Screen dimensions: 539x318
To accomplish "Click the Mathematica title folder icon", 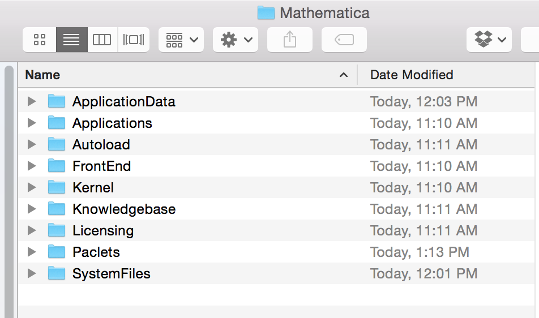I will 266,12.
